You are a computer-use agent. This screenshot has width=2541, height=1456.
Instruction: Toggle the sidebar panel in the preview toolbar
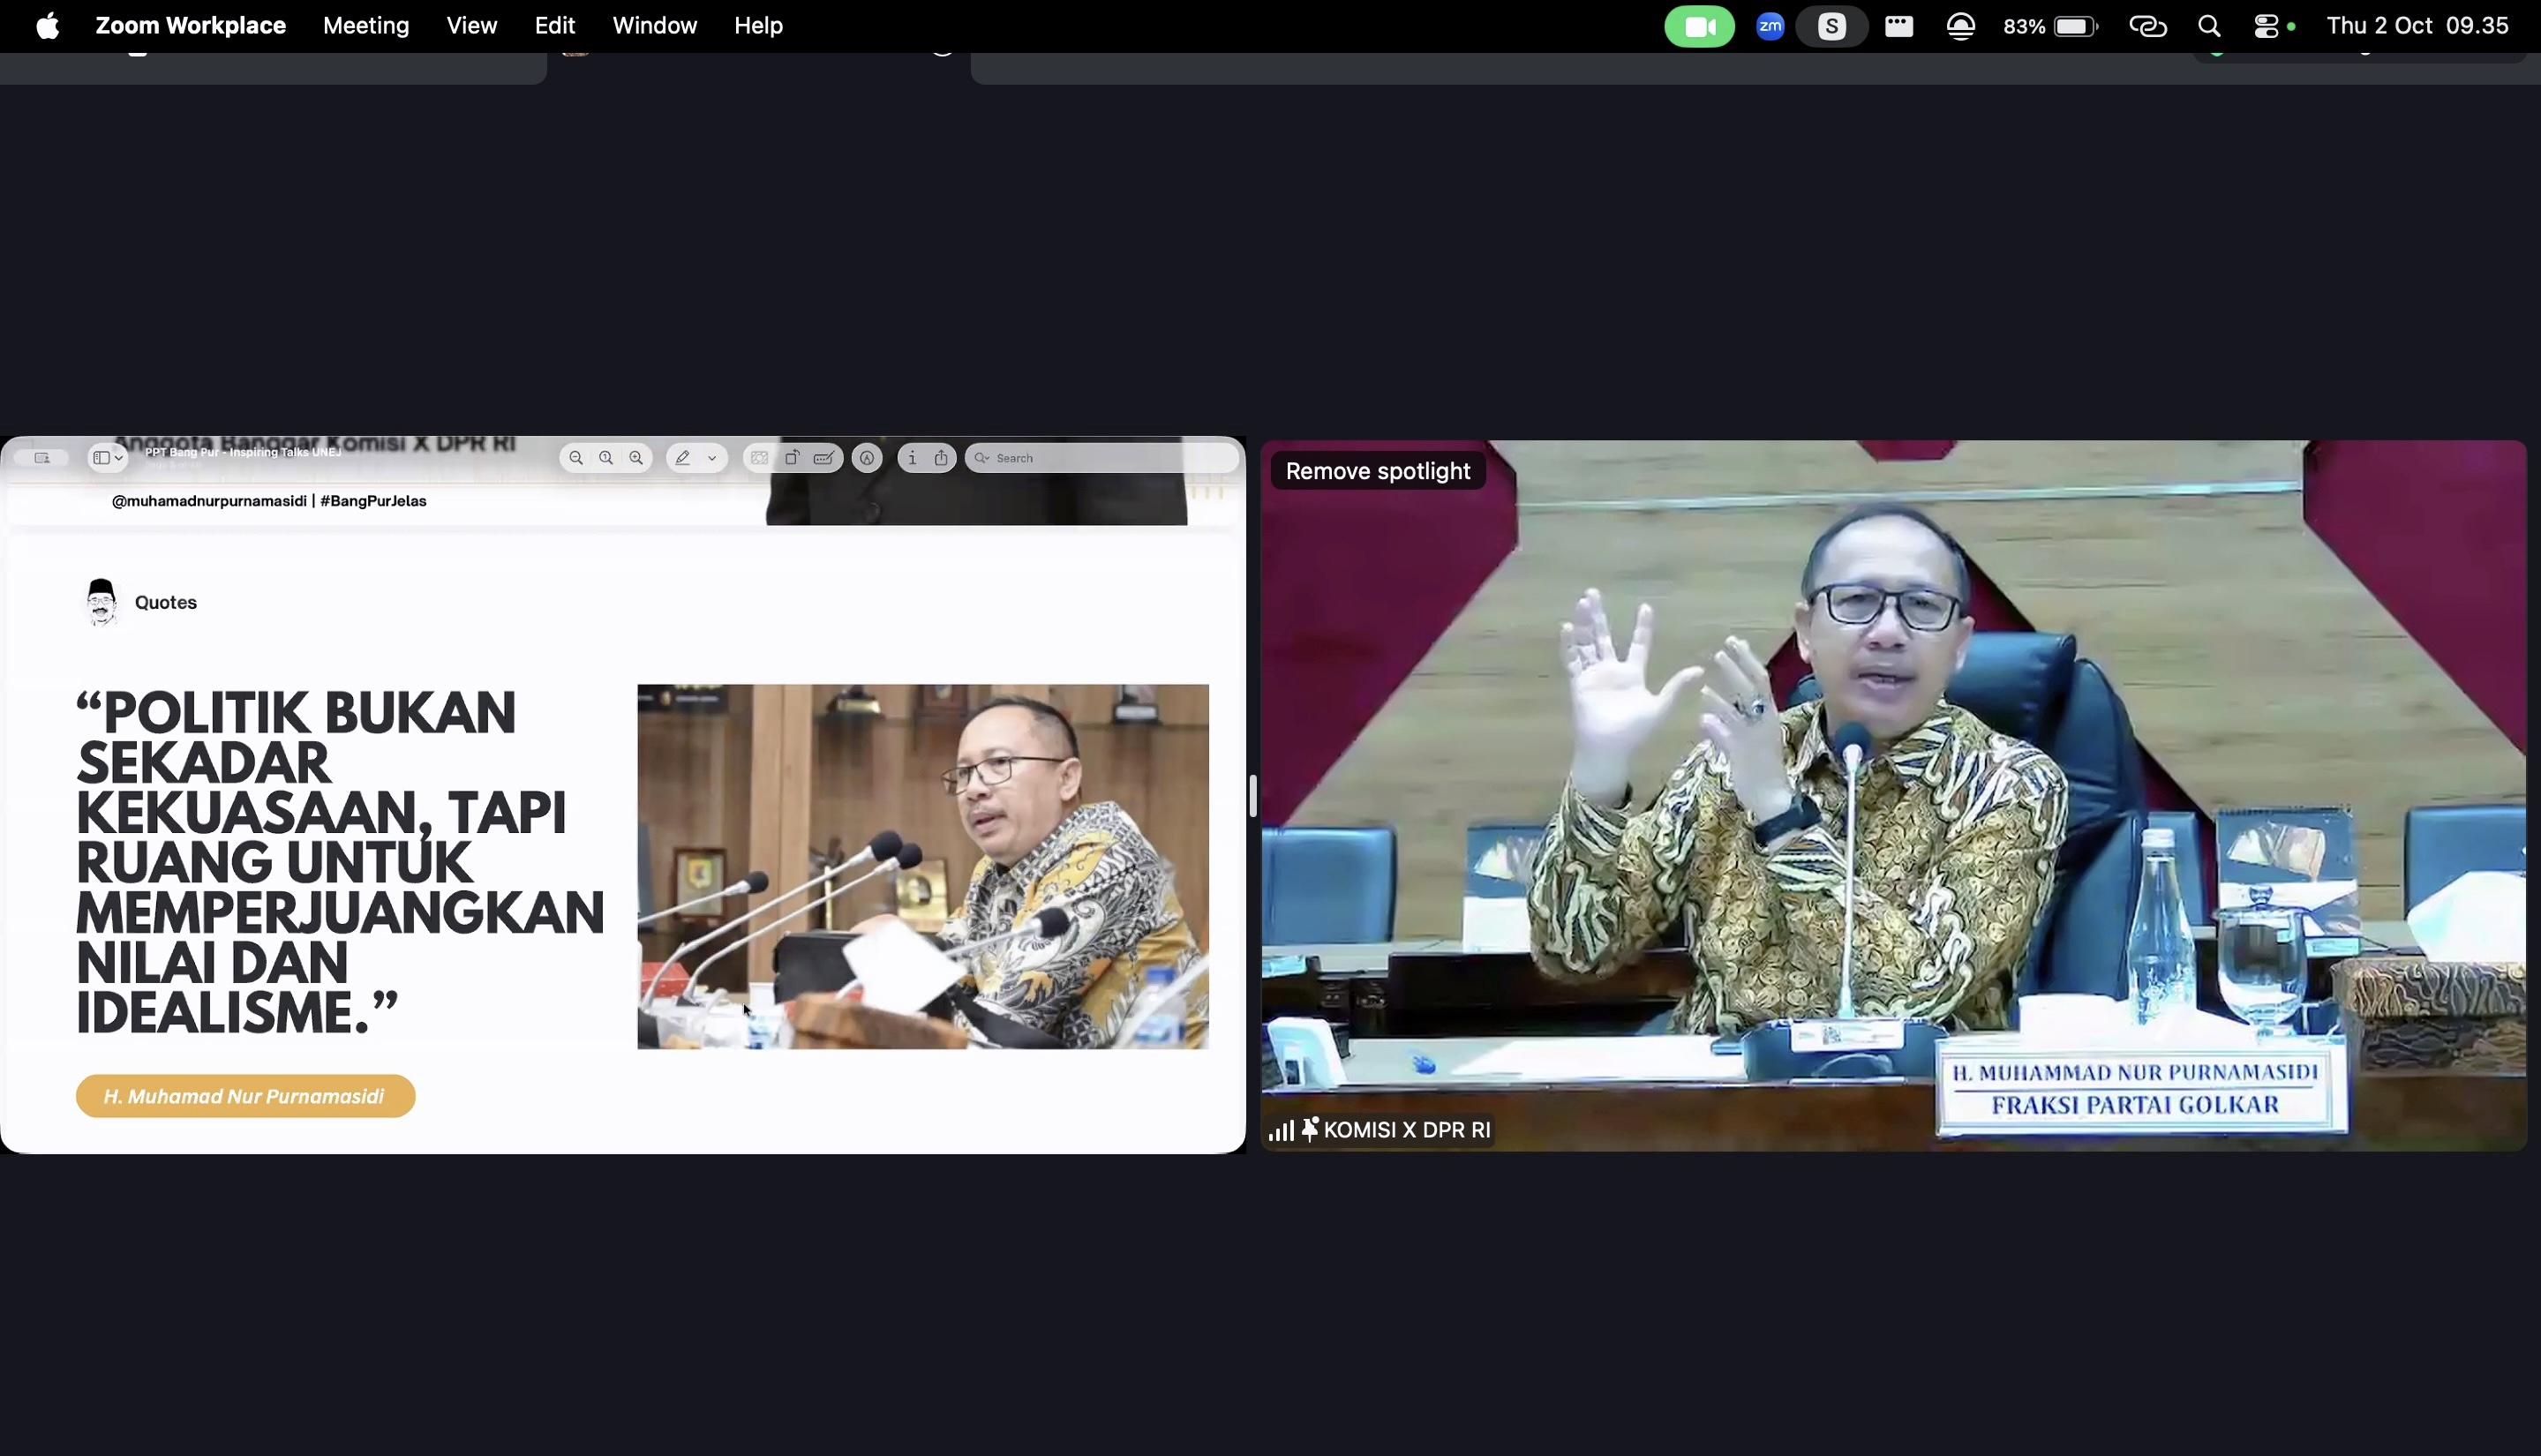(100, 457)
